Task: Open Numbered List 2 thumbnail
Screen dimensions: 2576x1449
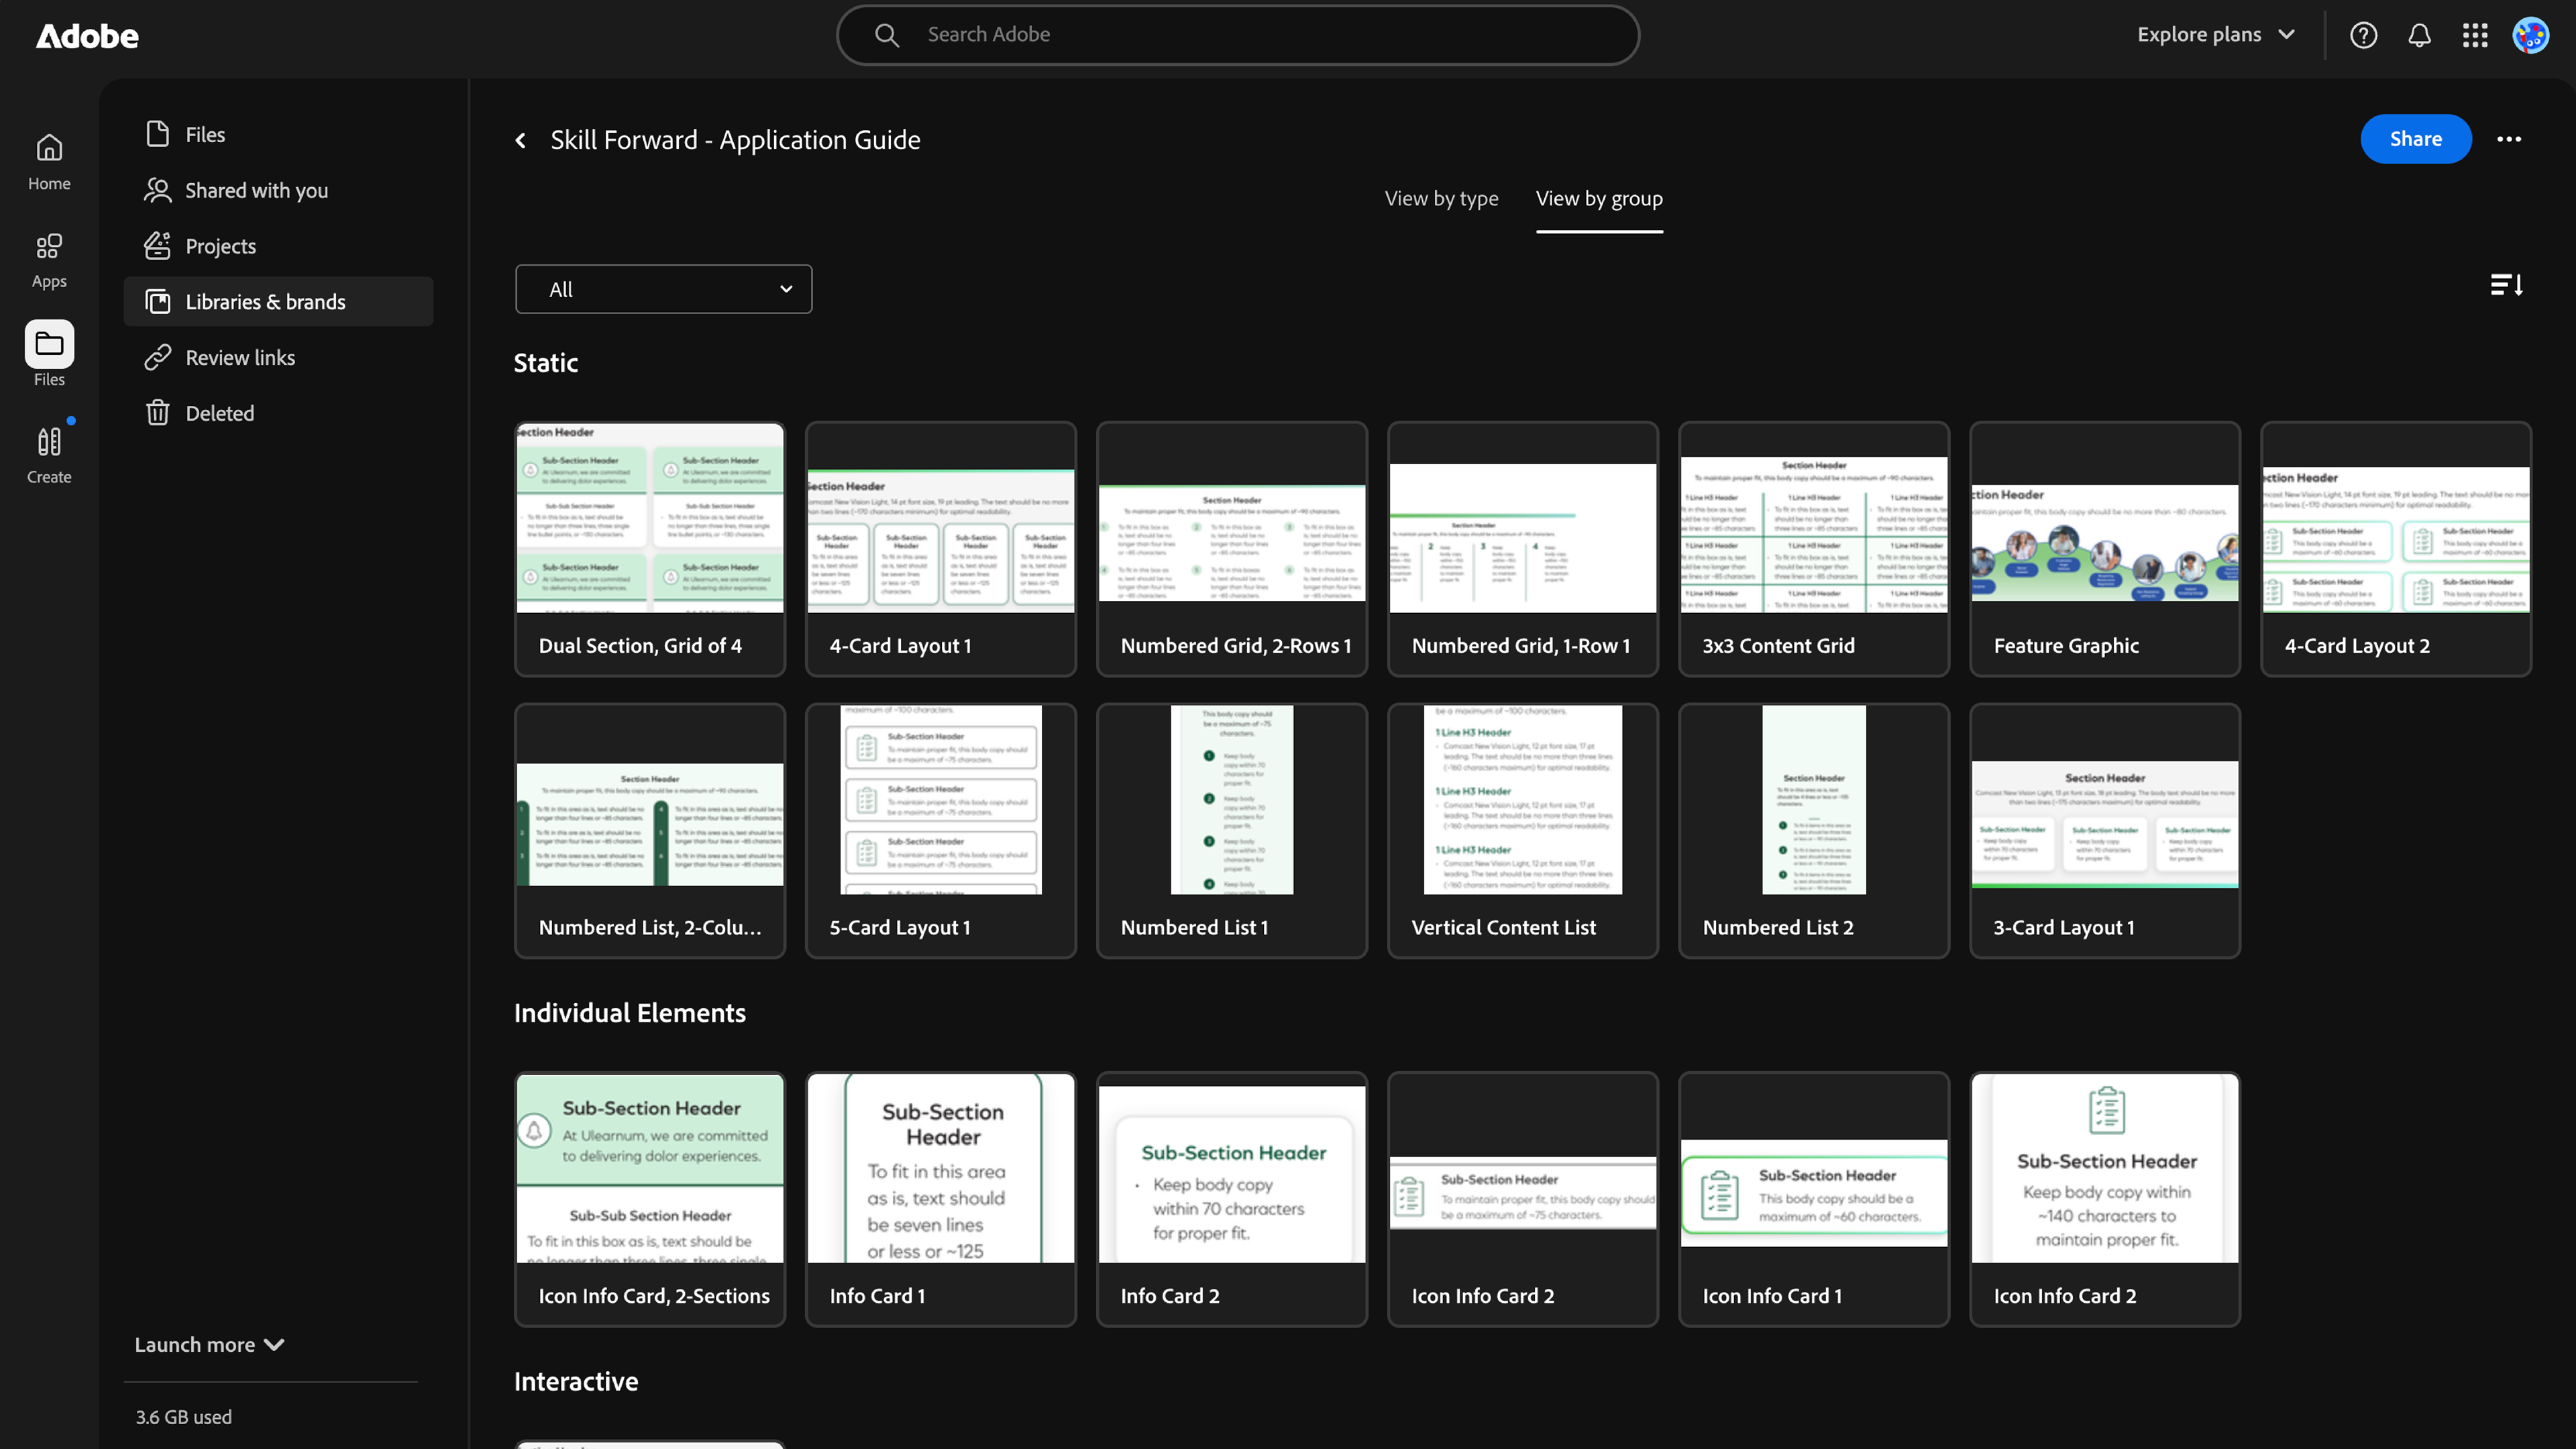Action: [1814, 800]
